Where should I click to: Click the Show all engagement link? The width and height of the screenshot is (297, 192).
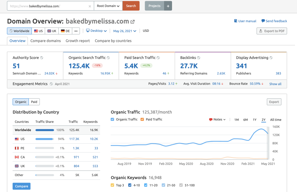click(x=275, y=84)
